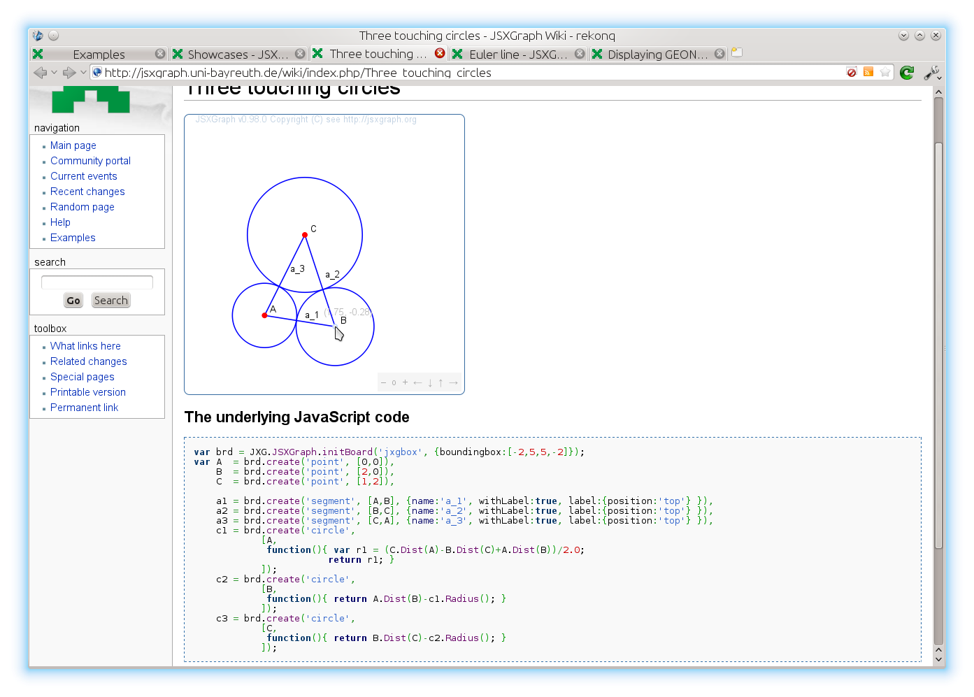Switch to the Euler line - JSXG tab
Screen dimensions: 974x697
point(518,54)
